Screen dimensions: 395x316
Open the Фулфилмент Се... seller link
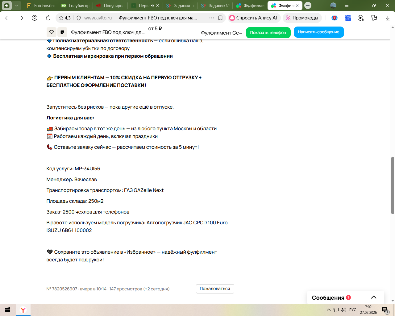tap(222, 33)
